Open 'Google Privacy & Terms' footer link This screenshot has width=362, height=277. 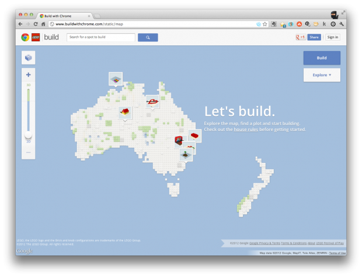pyautogui.click(x=264, y=243)
